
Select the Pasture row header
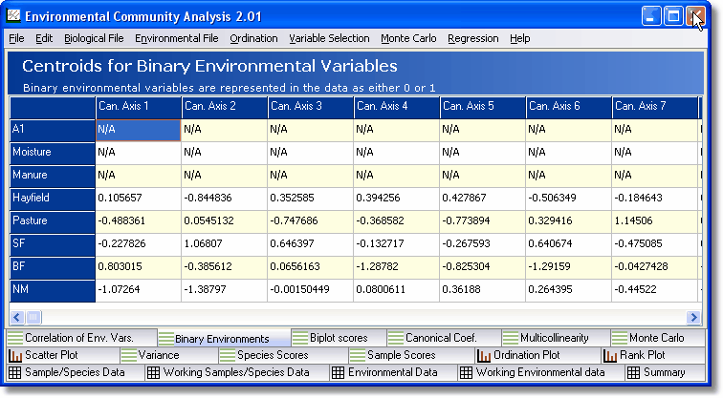53,221
